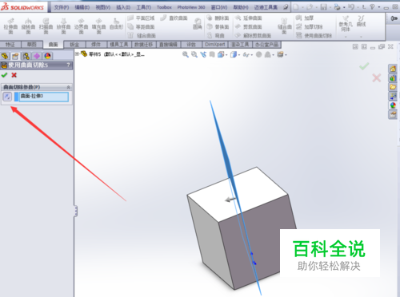Toggle the Section View icon

point(212,54)
